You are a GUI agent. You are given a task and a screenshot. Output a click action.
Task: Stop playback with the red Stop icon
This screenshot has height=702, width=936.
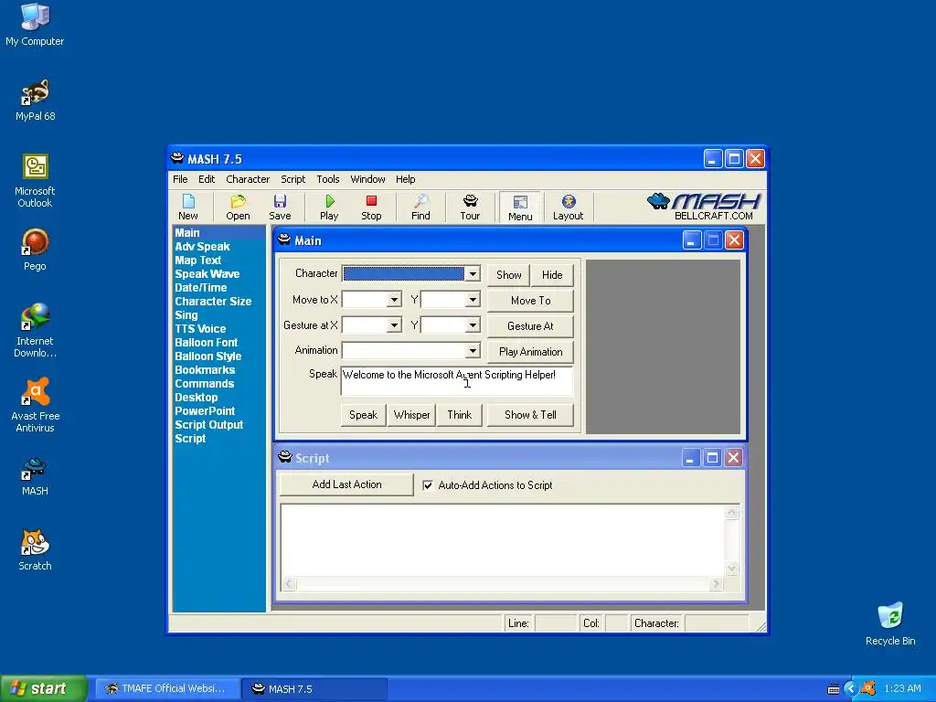click(371, 207)
